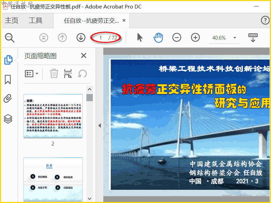Switch to the 工具 tab

(x=36, y=20)
